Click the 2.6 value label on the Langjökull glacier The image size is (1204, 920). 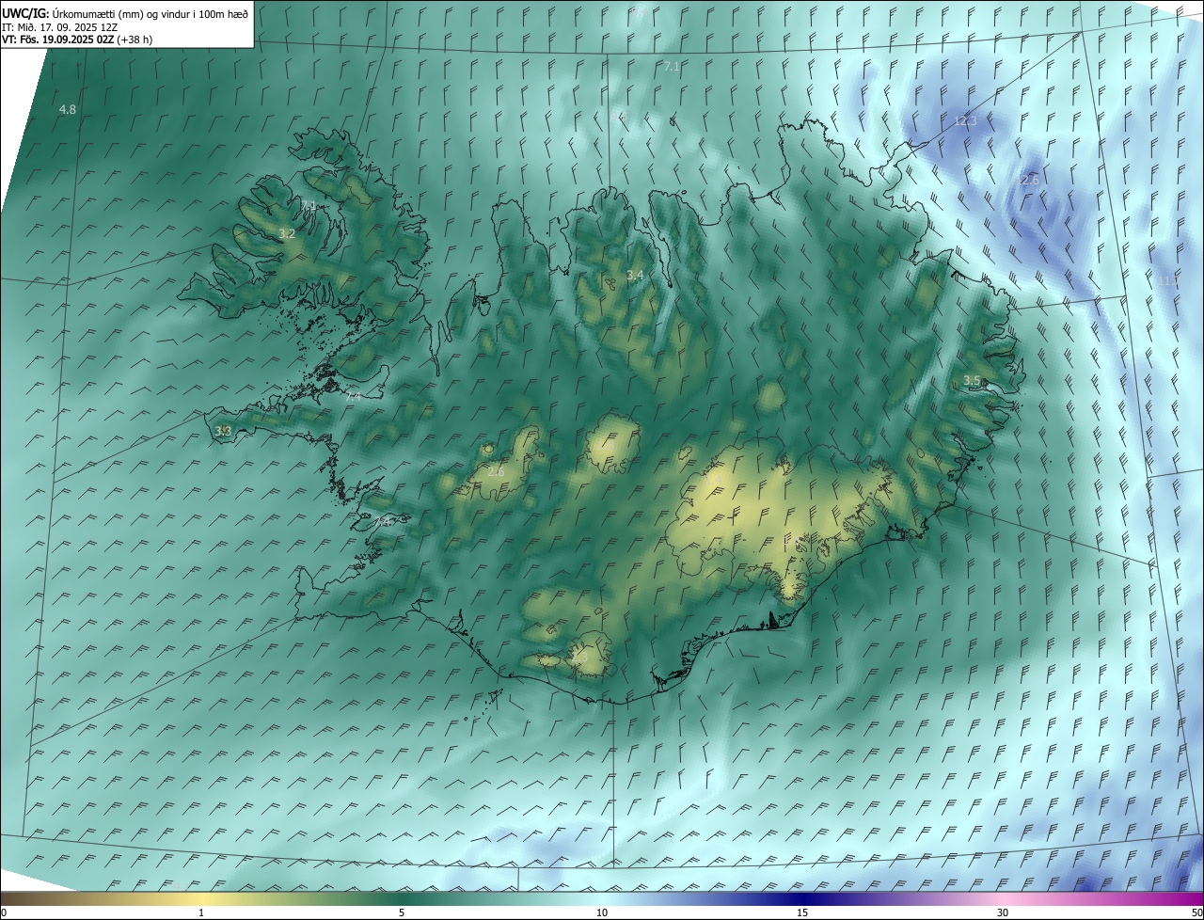(496, 471)
